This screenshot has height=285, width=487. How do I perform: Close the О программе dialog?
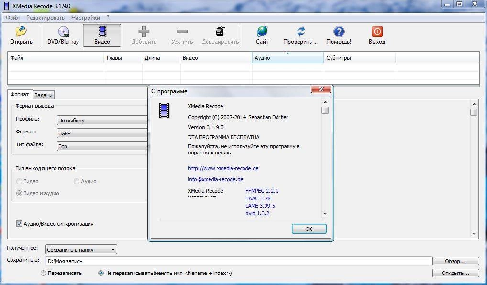click(x=321, y=89)
